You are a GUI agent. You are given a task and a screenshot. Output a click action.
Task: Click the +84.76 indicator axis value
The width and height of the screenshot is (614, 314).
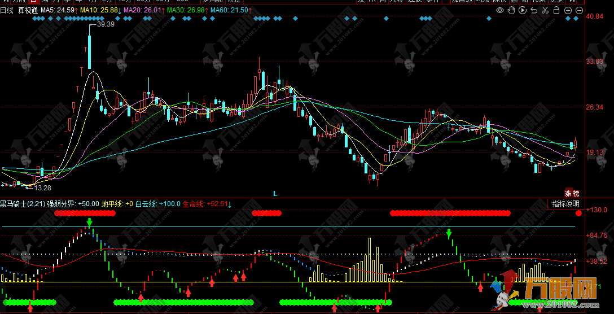click(597, 235)
